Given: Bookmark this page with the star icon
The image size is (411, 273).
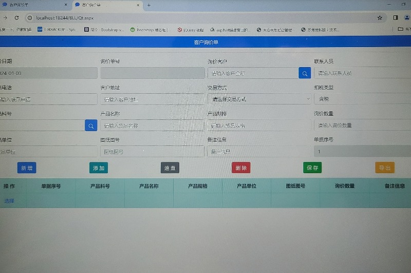Looking at the screenshot, I should pos(380,17).
